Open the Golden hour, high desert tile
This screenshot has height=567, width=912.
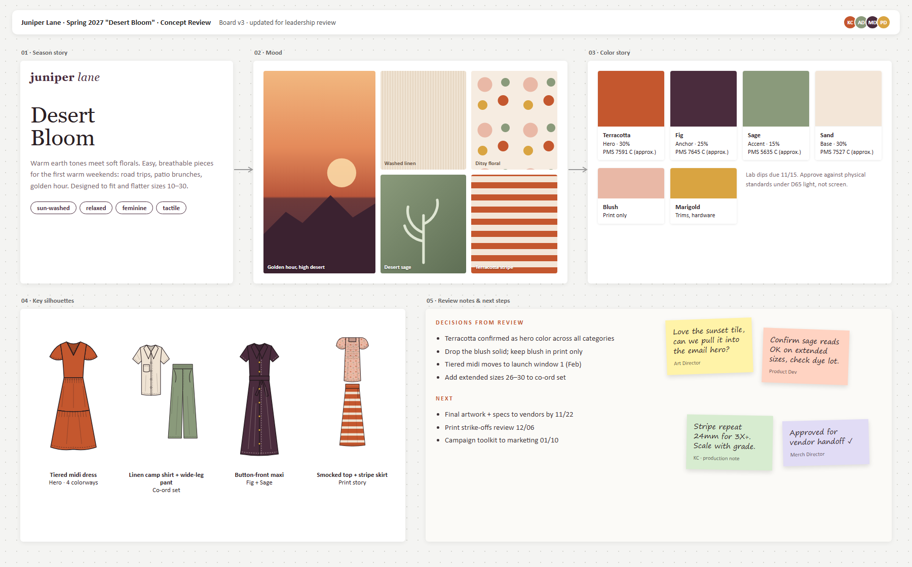pos(319,172)
